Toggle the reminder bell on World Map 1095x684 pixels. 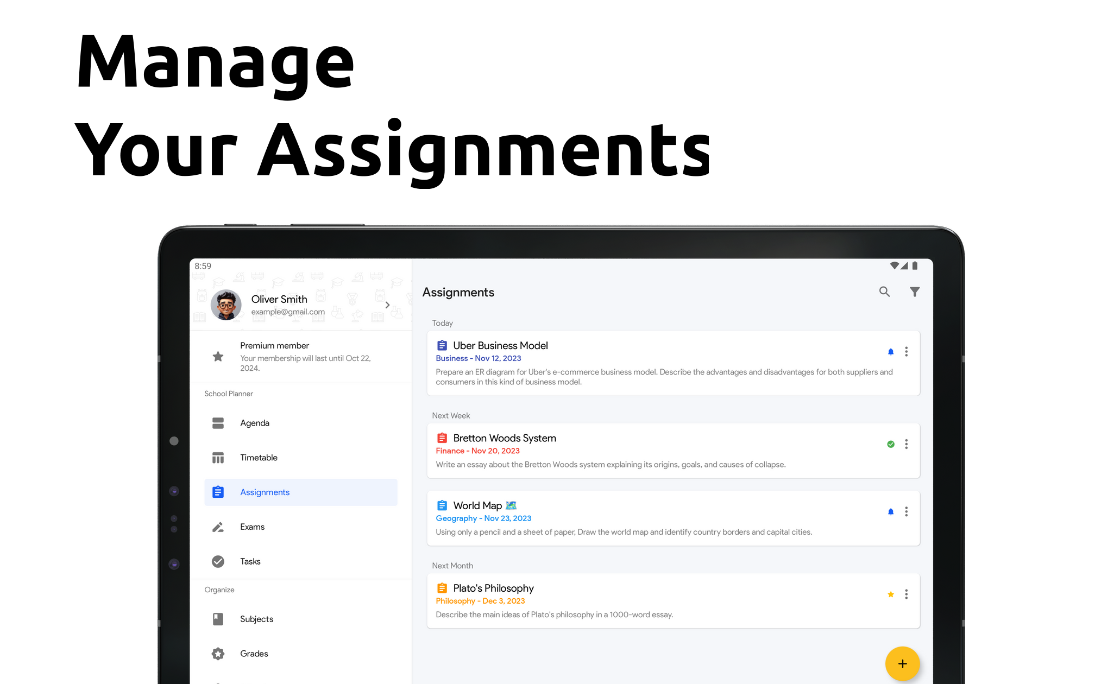tap(891, 512)
